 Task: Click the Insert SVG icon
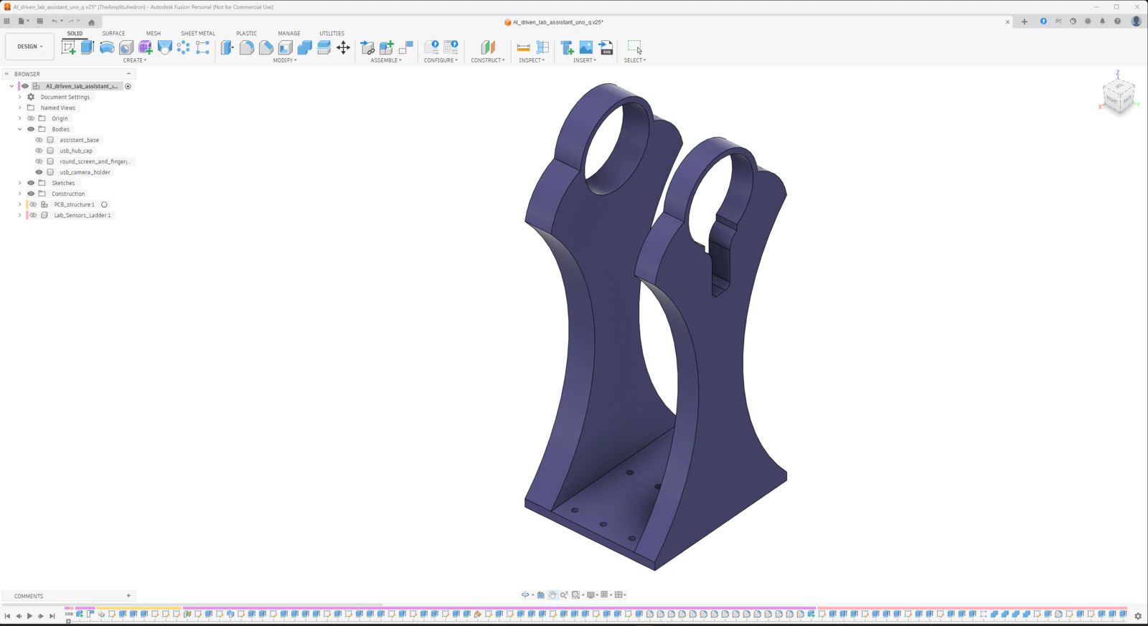click(606, 47)
